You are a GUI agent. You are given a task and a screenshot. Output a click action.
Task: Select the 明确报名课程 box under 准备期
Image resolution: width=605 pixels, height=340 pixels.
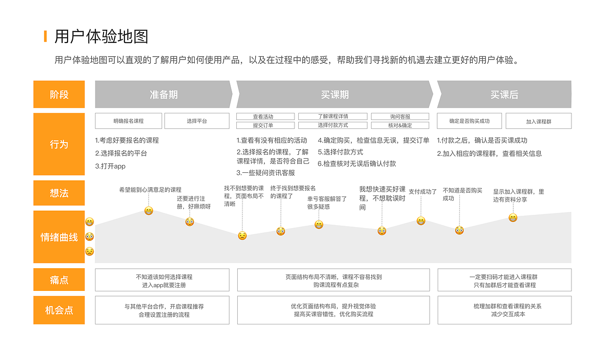pos(129,120)
